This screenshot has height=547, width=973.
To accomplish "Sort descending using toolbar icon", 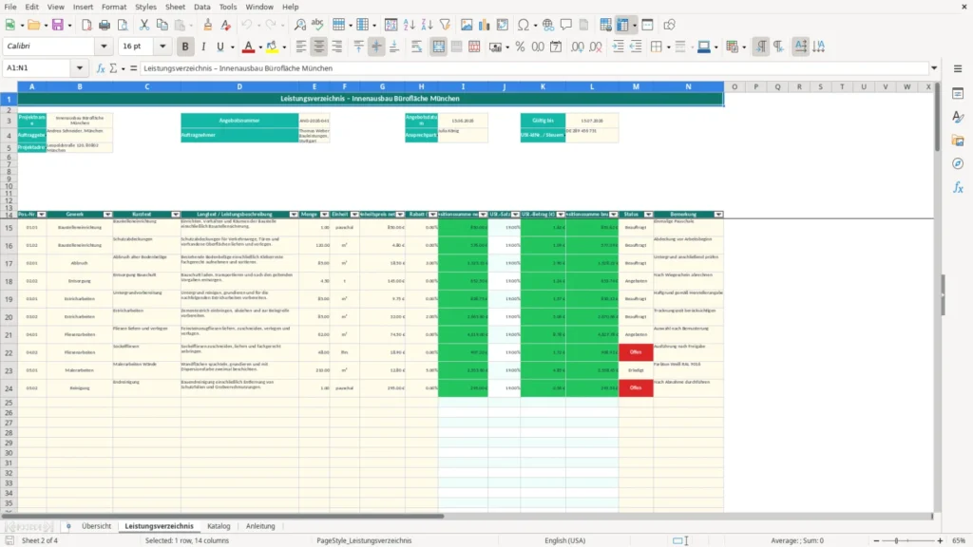I will pyautogui.click(x=427, y=25).
